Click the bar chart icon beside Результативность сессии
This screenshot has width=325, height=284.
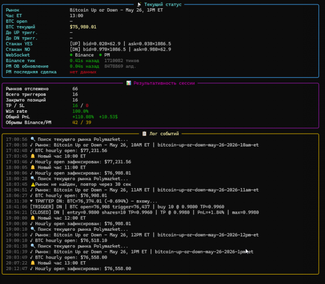(129, 83)
